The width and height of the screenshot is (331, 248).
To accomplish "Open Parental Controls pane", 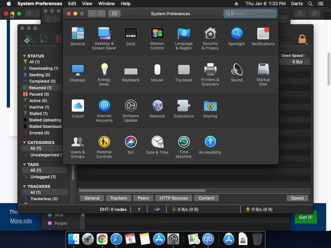I will [104, 147].
